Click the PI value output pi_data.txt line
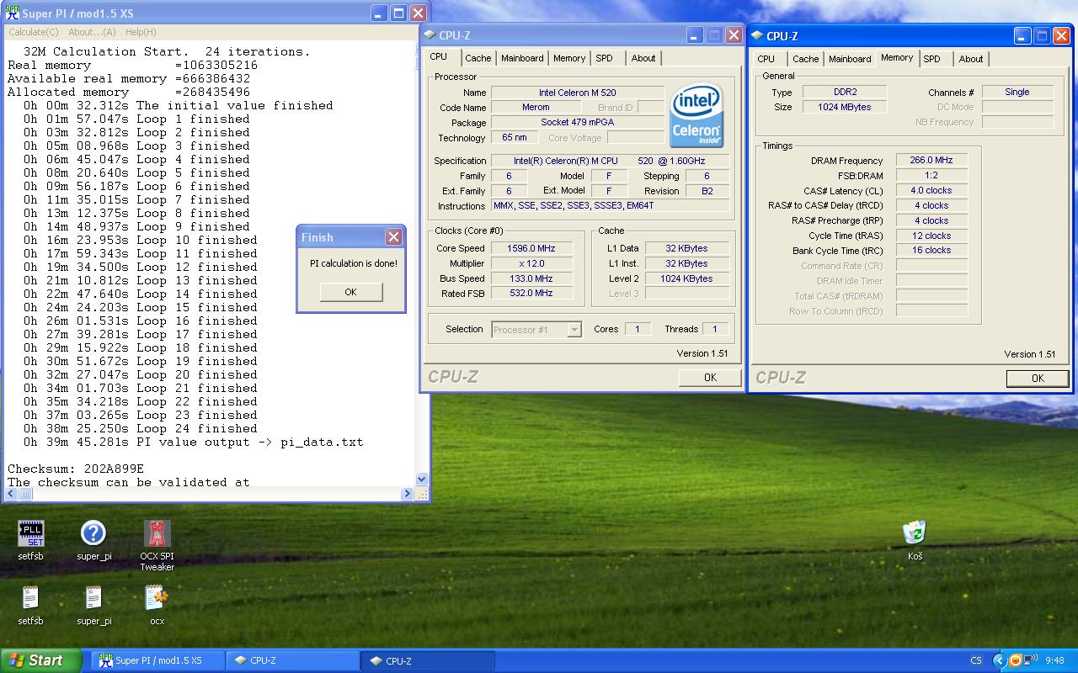This screenshot has width=1078, height=673. coord(193,442)
